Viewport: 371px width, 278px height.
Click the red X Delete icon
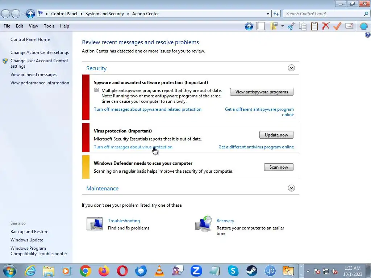point(326,26)
